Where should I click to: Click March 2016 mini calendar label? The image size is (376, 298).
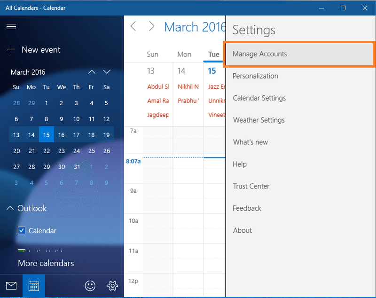click(28, 72)
